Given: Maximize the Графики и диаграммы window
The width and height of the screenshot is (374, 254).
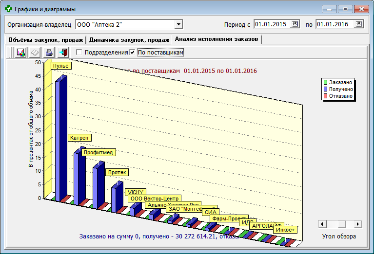Looking at the screenshot, I should point(346,9).
